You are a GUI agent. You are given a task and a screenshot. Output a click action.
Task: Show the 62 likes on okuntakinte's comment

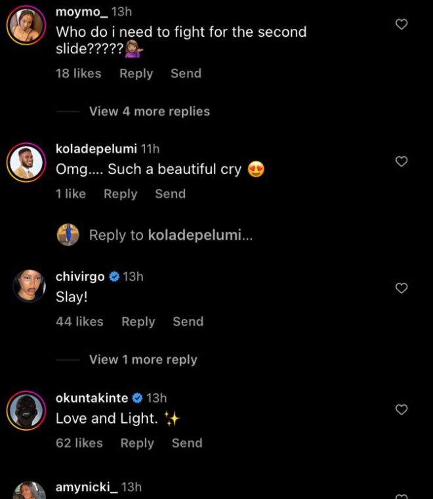[x=79, y=443]
